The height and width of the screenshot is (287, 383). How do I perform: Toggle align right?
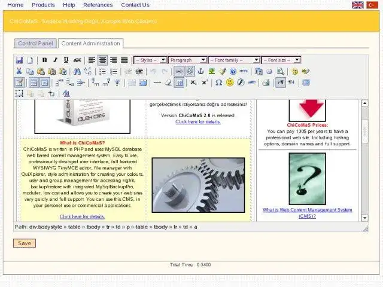pyautogui.click(x=113, y=60)
